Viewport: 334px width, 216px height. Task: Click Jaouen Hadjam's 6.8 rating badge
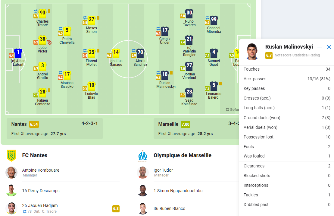116,208
